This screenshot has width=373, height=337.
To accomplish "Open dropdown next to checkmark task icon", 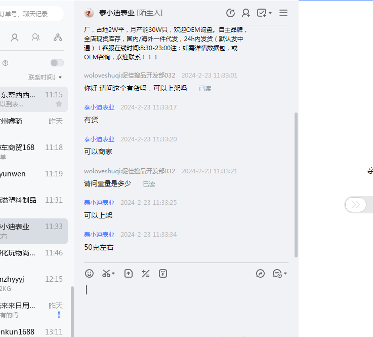I will click(x=270, y=13).
